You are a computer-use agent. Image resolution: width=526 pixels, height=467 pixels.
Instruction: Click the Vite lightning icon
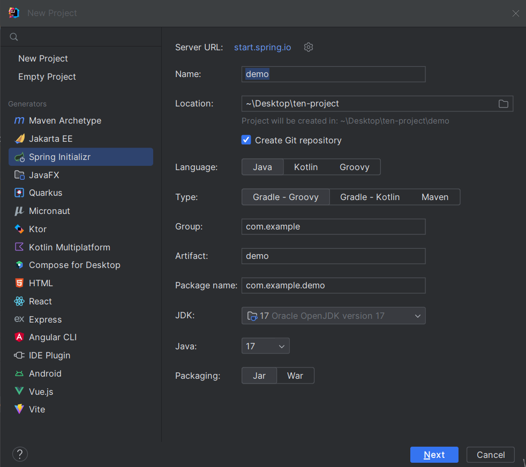pos(19,409)
